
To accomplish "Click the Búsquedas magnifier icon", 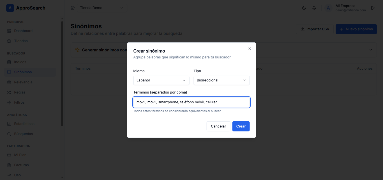I will pyautogui.click(x=9, y=134).
